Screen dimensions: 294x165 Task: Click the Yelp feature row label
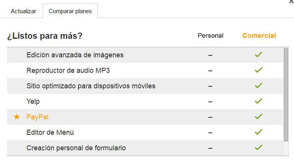33,101
